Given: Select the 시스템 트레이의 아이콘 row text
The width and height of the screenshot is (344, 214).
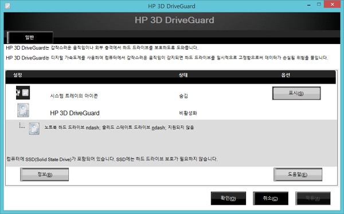Looking at the screenshot, I should pos(74,96).
